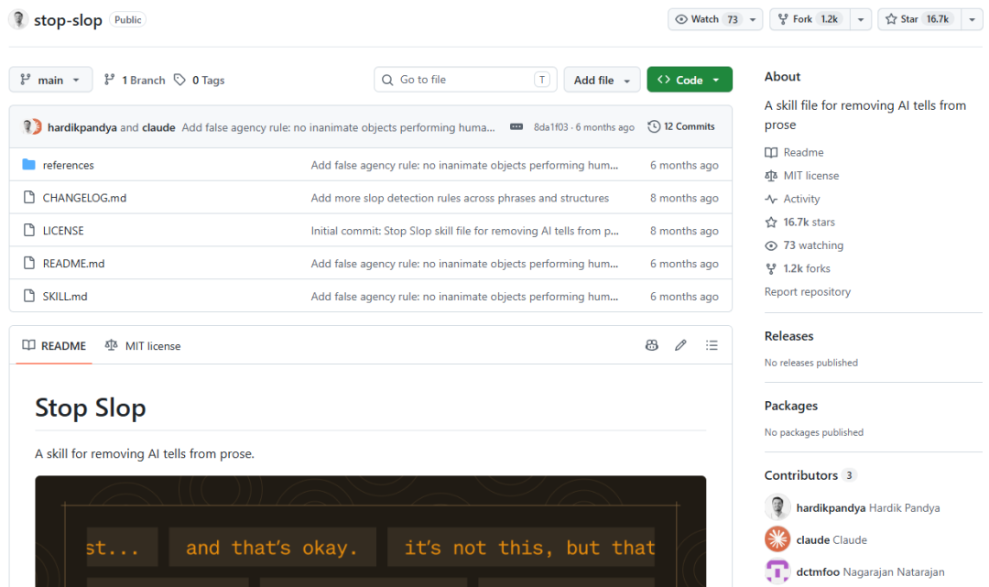Viewport: 989px width, 587px height.
Task: Click the file icon next to SKILL.md
Action: pos(28,296)
